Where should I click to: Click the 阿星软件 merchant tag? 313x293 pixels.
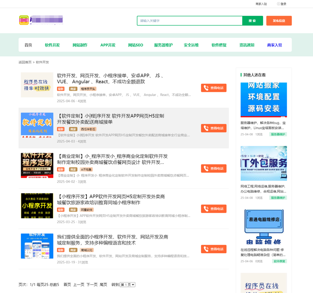coord(87,210)
